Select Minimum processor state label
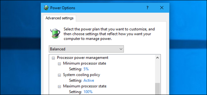 pyautogui.click(x=85, y=63)
